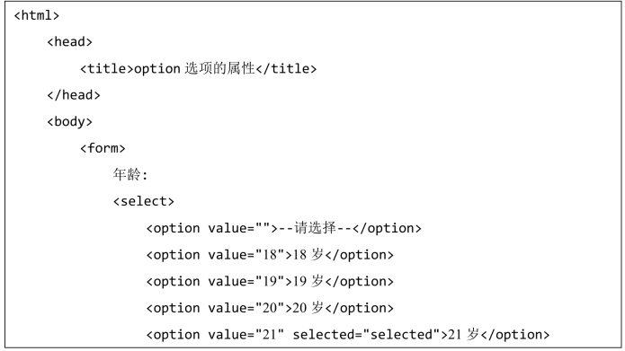Click the opening body tag
This screenshot has height=351, width=625.
pos(70,122)
